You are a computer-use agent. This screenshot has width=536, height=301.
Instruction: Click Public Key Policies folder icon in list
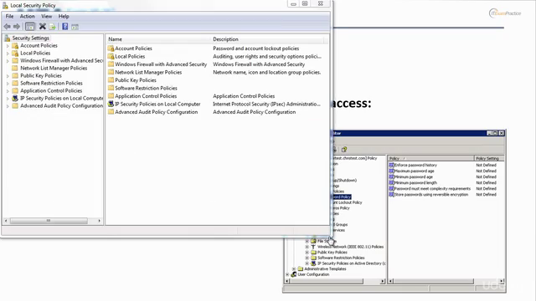[111, 80]
